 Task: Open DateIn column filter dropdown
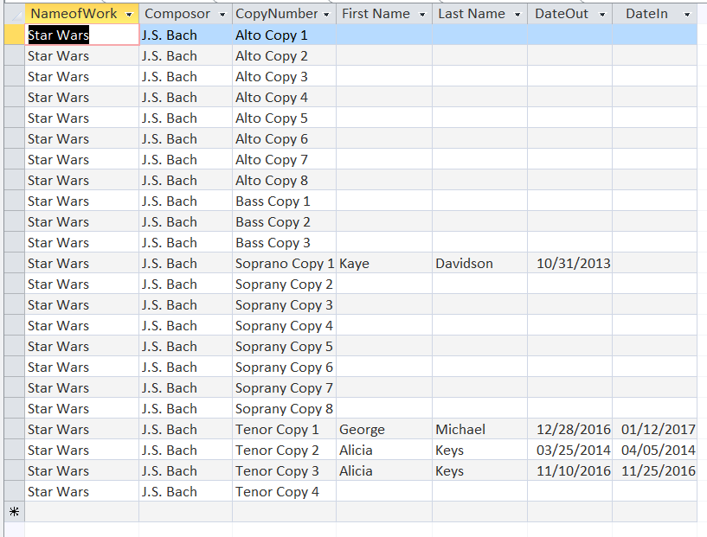[687, 15]
